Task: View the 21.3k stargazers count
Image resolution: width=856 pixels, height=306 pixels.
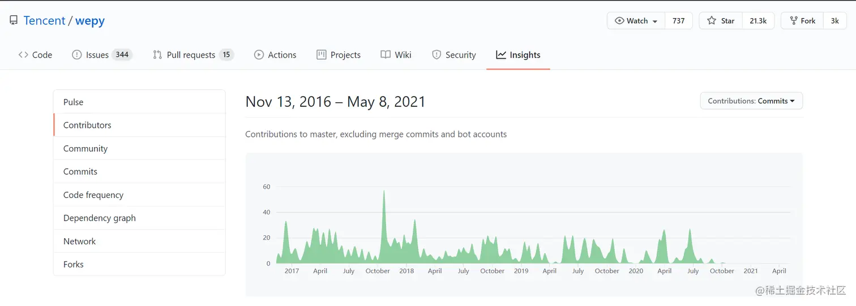Action: (x=758, y=20)
